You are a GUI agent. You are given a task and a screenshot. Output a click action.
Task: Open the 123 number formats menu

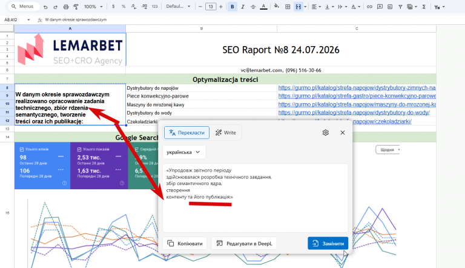click(x=155, y=7)
